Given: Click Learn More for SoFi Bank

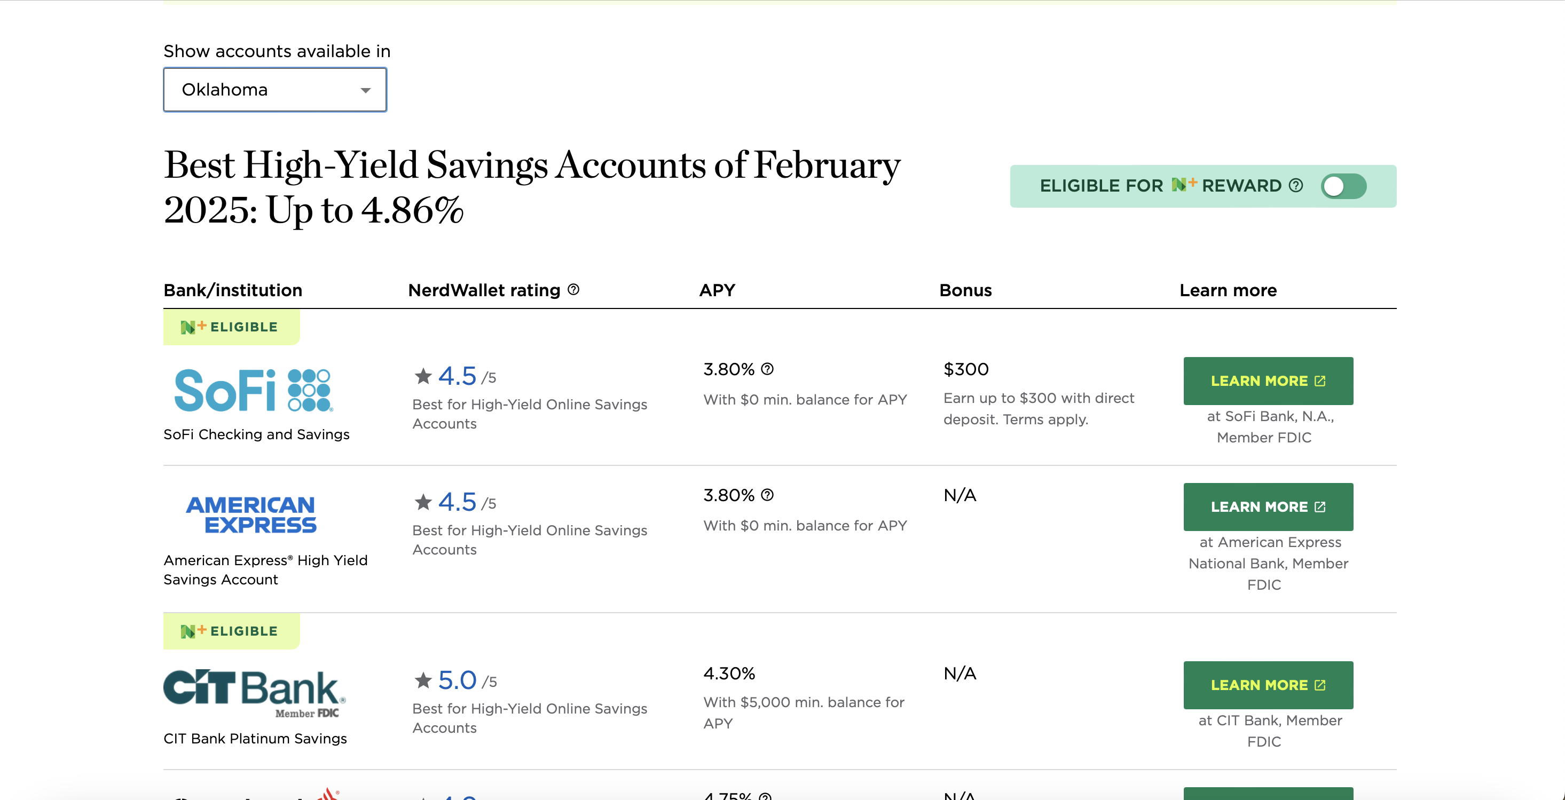Looking at the screenshot, I should click(1267, 381).
